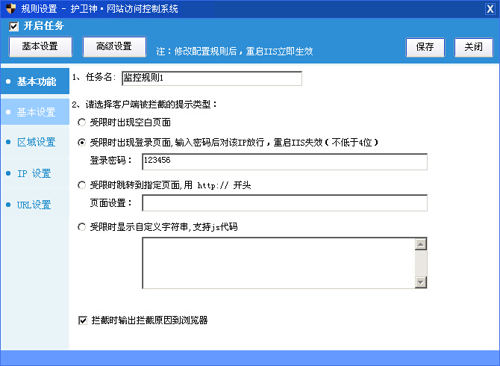Viewport: 500px width, 366px height.
Task: Select 基本功能 sidebar header
Action: 35,81
